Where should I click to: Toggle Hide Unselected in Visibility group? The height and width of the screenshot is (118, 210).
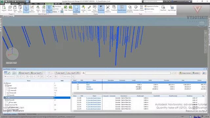coord(76,9)
